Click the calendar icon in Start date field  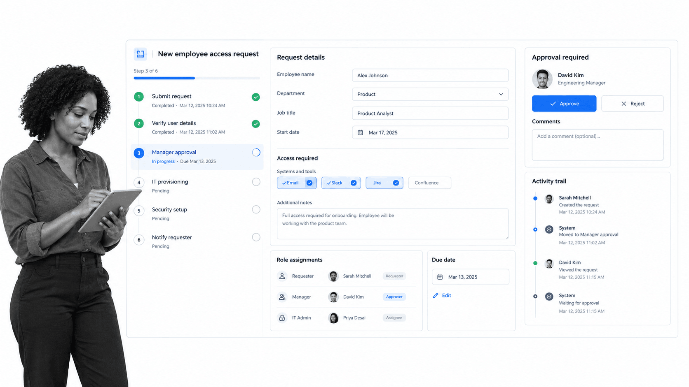point(360,132)
